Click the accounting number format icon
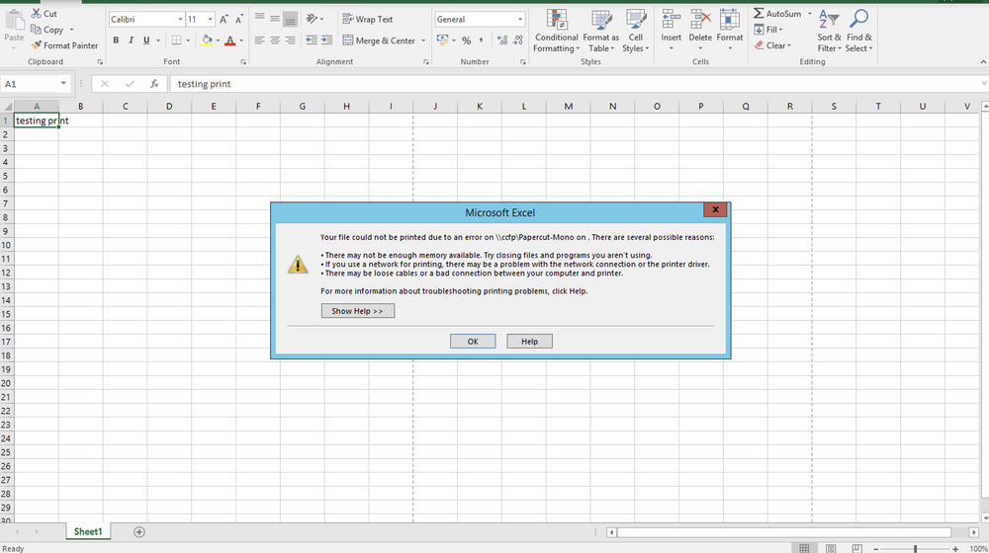 (442, 40)
